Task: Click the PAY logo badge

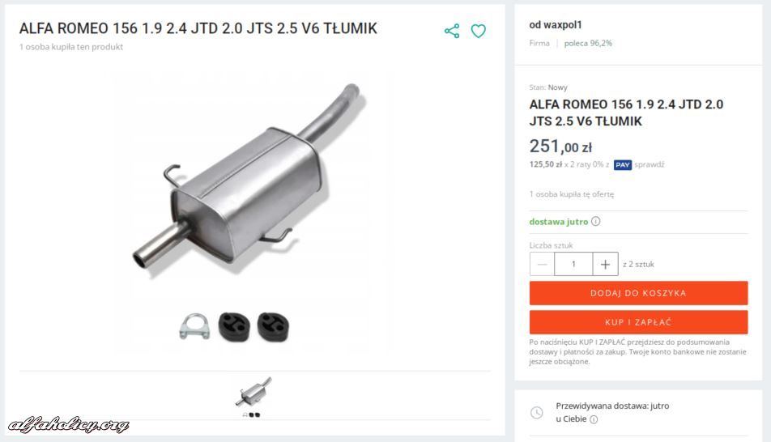Action: pyautogui.click(x=623, y=164)
